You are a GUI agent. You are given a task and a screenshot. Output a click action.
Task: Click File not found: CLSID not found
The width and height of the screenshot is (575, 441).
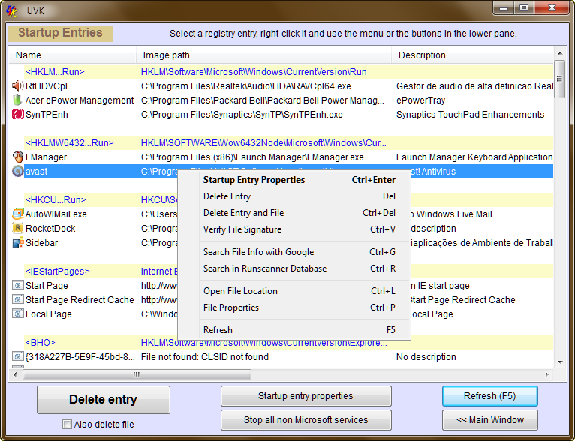click(205, 357)
